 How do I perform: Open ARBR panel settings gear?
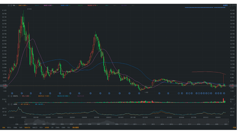click(x=9, y=104)
